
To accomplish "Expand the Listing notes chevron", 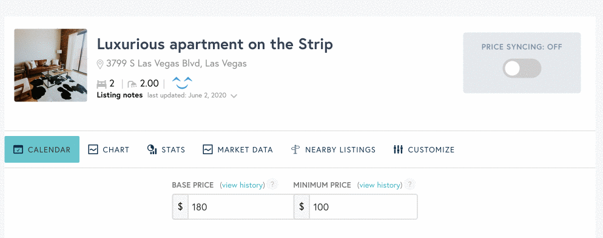I will coord(234,96).
